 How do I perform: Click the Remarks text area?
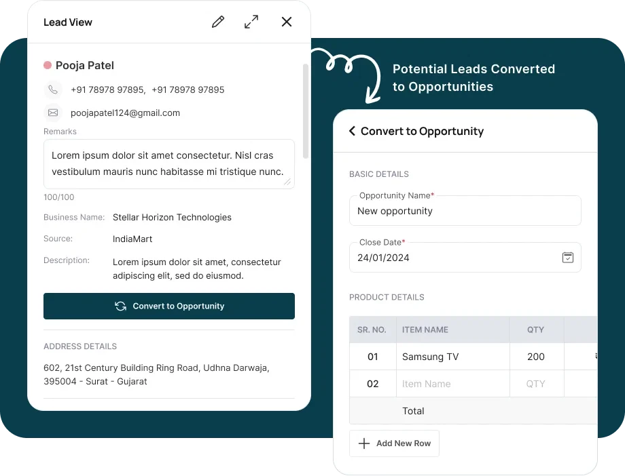168,164
